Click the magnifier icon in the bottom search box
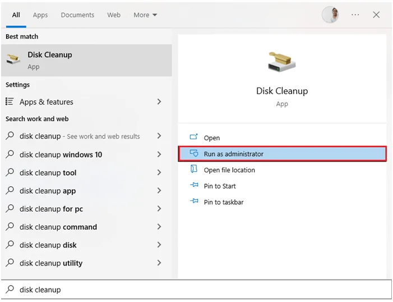 pos(10,289)
